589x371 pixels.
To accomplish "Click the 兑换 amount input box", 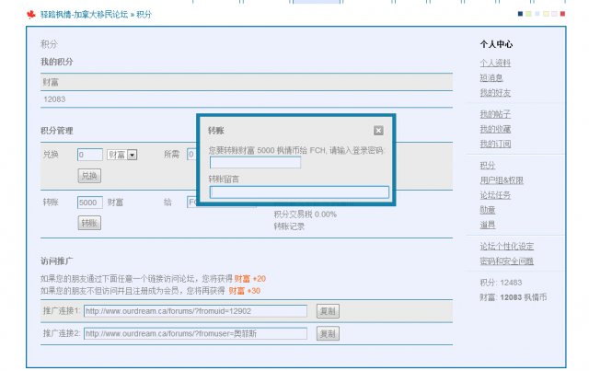I will click(x=90, y=155).
